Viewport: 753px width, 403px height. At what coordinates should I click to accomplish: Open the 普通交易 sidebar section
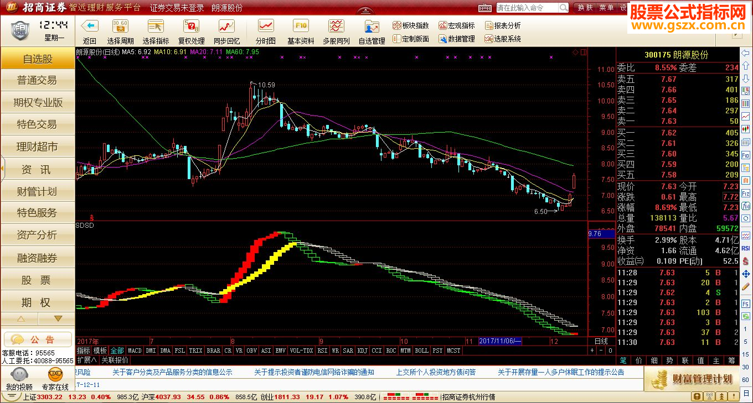pos(38,80)
